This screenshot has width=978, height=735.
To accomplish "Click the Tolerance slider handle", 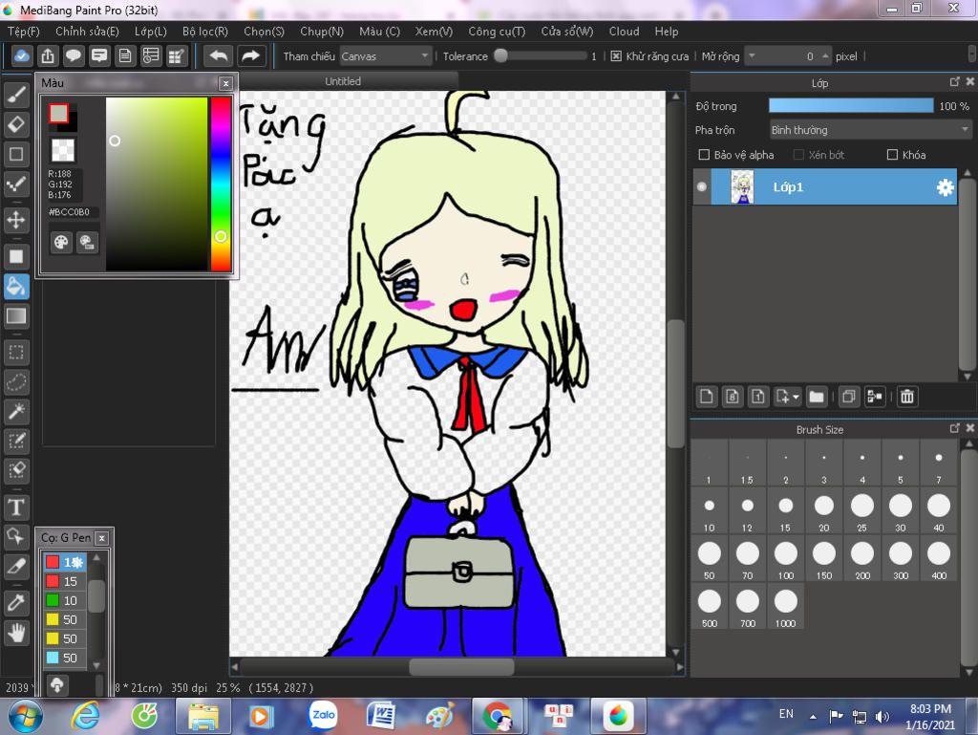I will (x=500, y=55).
